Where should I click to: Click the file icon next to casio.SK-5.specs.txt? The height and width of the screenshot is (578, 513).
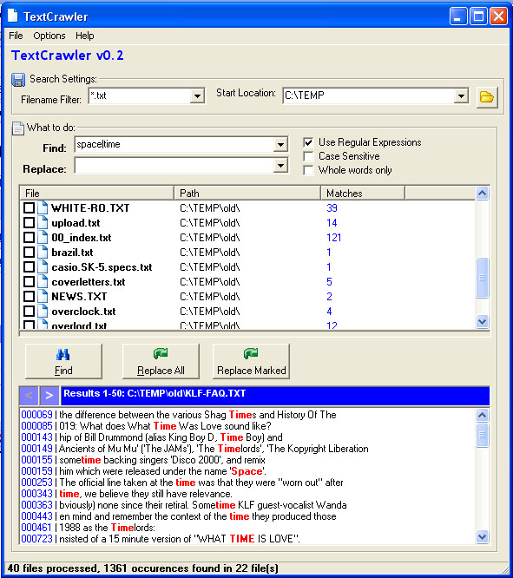[43, 267]
